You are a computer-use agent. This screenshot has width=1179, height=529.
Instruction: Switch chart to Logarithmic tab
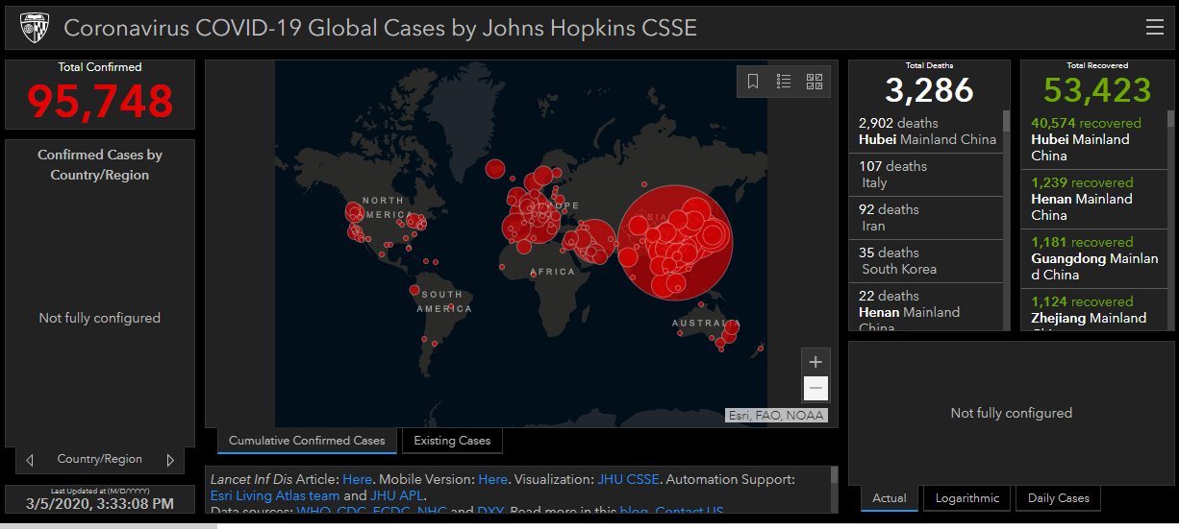click(967, 498)
